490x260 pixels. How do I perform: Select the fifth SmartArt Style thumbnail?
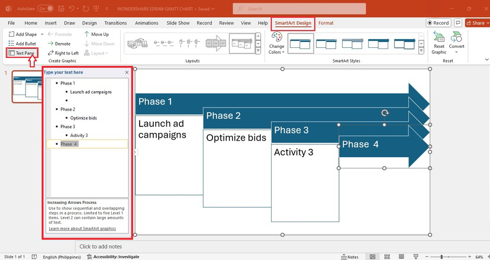tap(404, 44)
